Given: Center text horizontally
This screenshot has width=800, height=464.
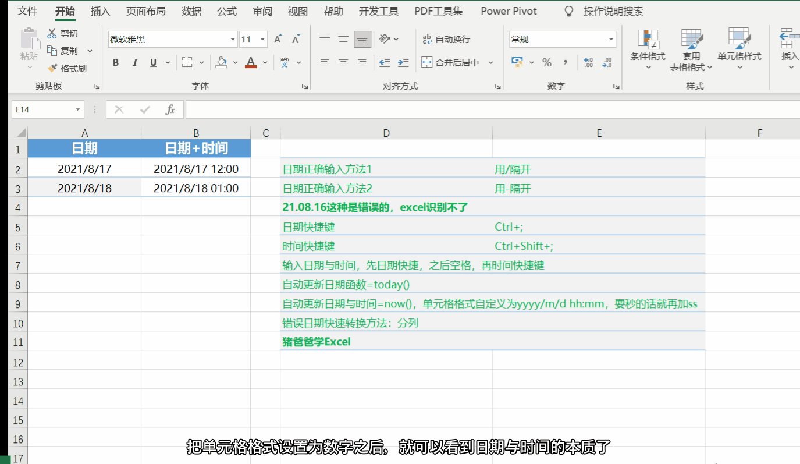Looking at the screenshot, I should 343,62.
